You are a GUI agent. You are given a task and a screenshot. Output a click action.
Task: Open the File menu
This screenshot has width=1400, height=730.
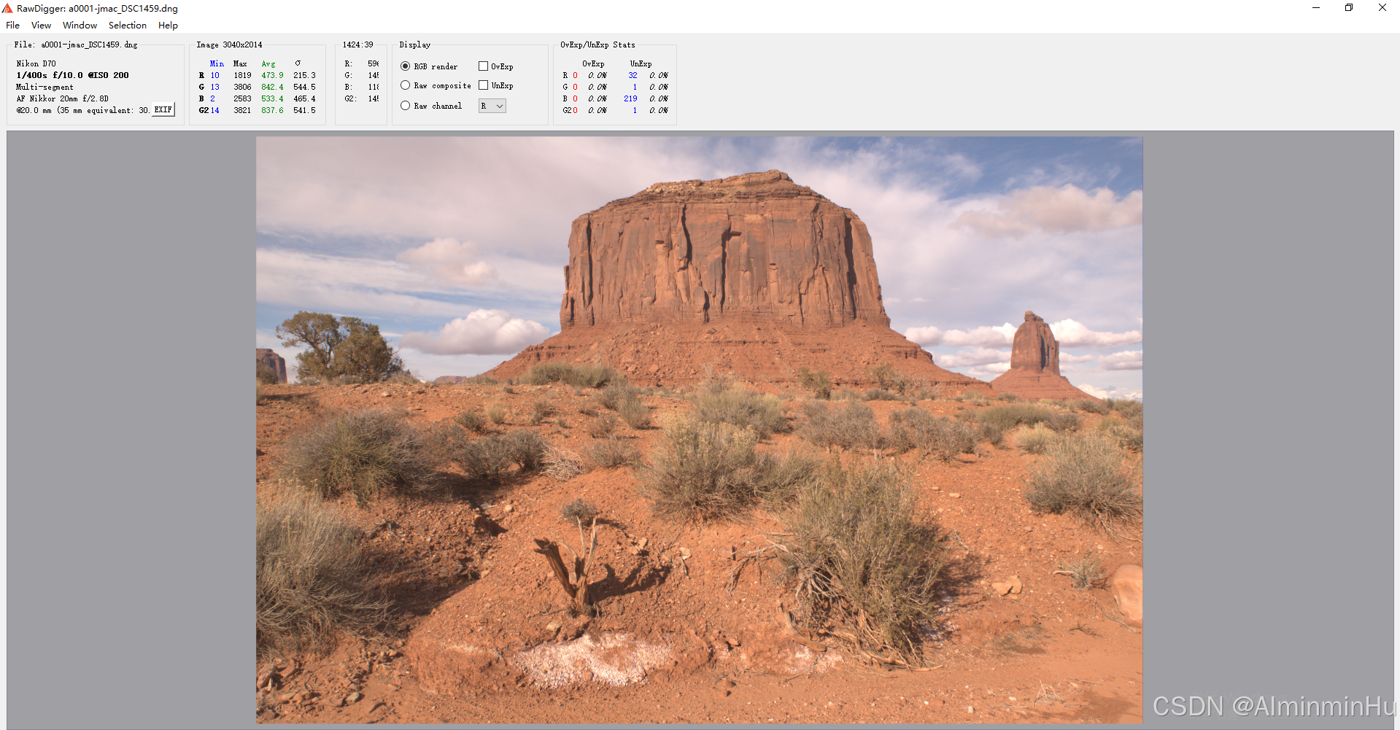click(x=12, y=25)
